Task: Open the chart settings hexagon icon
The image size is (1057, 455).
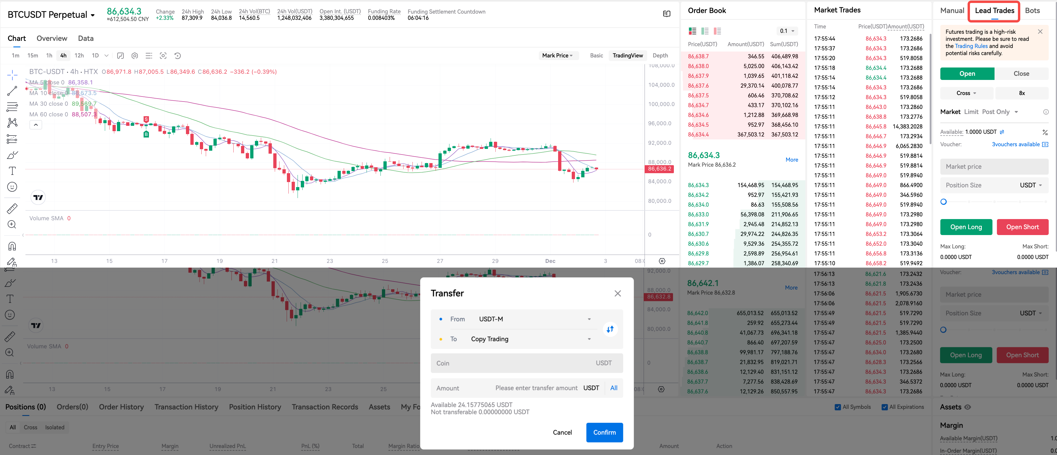Action: (x=135, y=56)
